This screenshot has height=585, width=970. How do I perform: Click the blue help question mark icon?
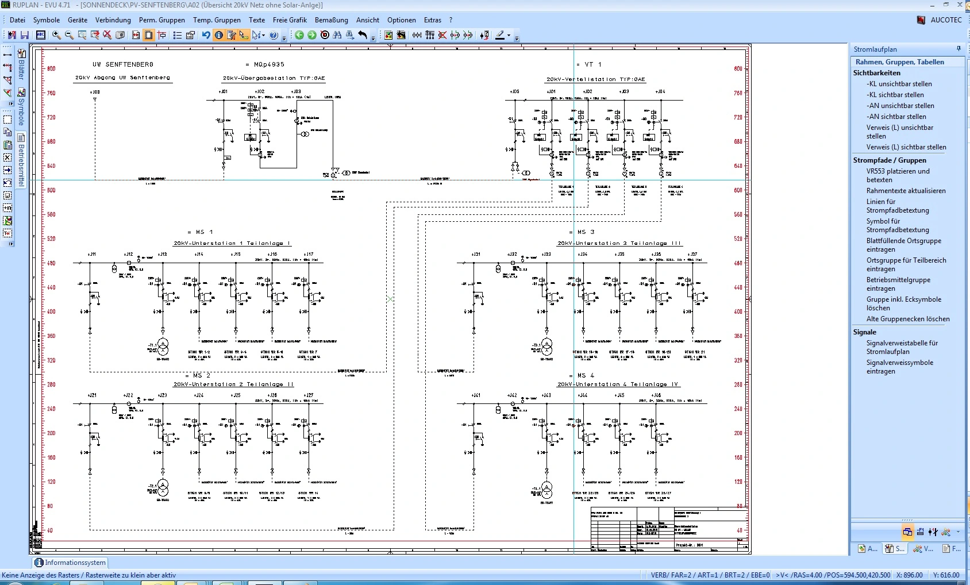point(274,35)
